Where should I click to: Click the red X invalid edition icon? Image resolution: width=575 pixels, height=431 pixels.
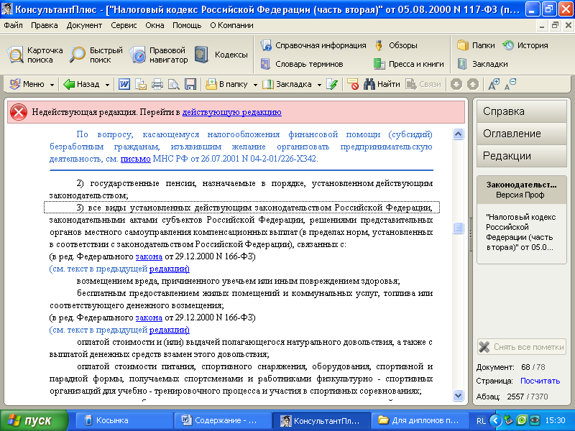pyautogui.click(x=19, y=112)
